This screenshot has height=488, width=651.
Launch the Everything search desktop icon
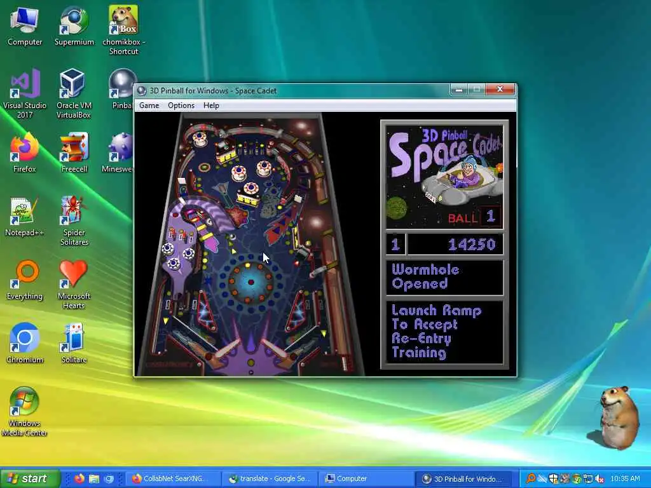[x=25, y=280]
